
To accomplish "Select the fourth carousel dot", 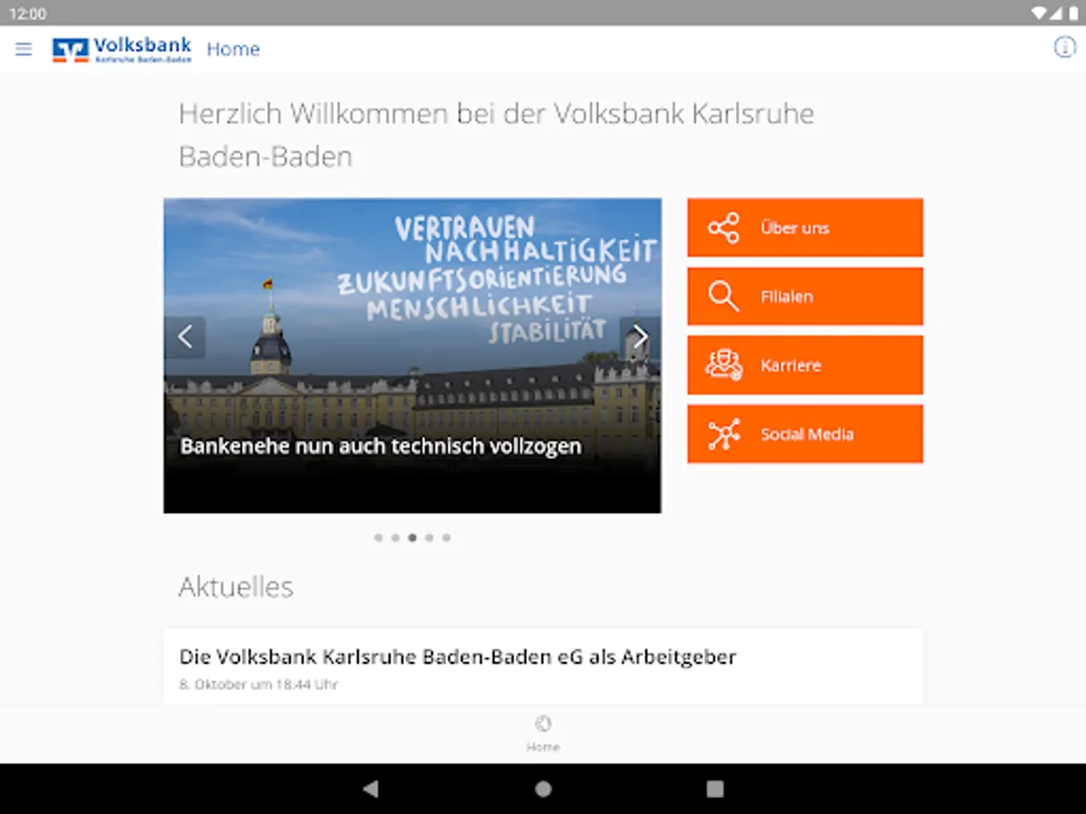I will pos(429,537).
